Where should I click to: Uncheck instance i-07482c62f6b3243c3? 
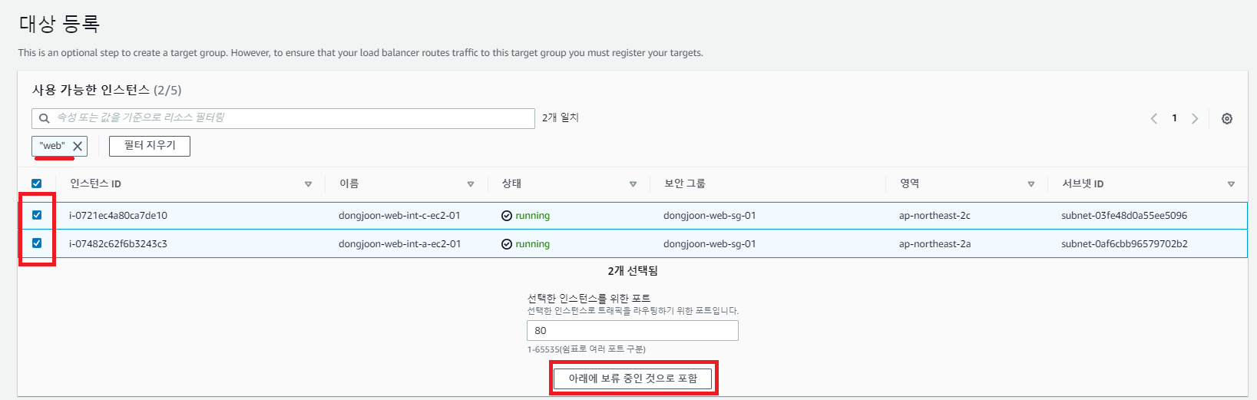[x=36, y=243]
